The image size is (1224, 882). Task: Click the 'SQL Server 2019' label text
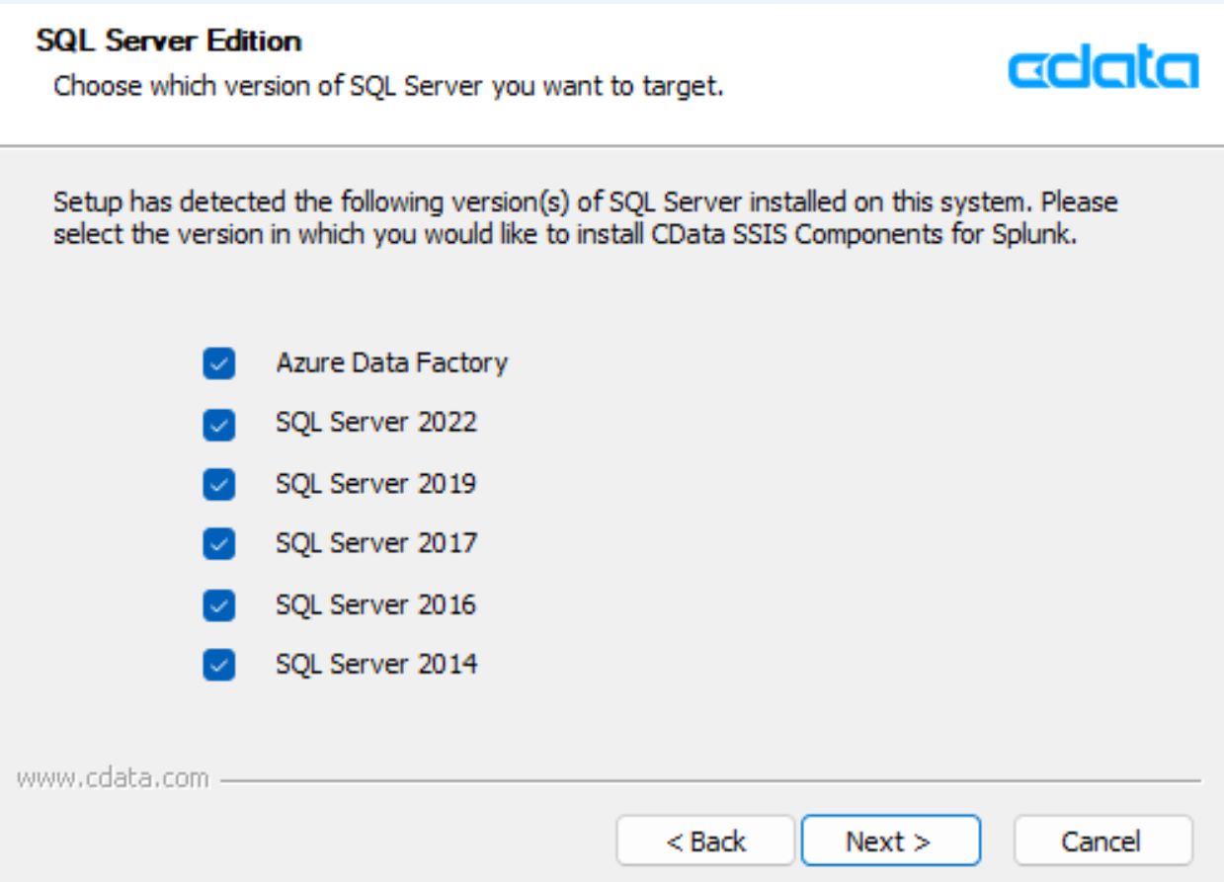tap(375, 484)
